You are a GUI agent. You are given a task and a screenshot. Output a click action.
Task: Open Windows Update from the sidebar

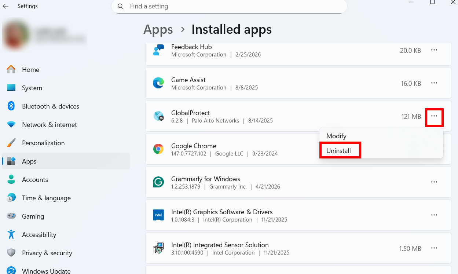point(46,270)
